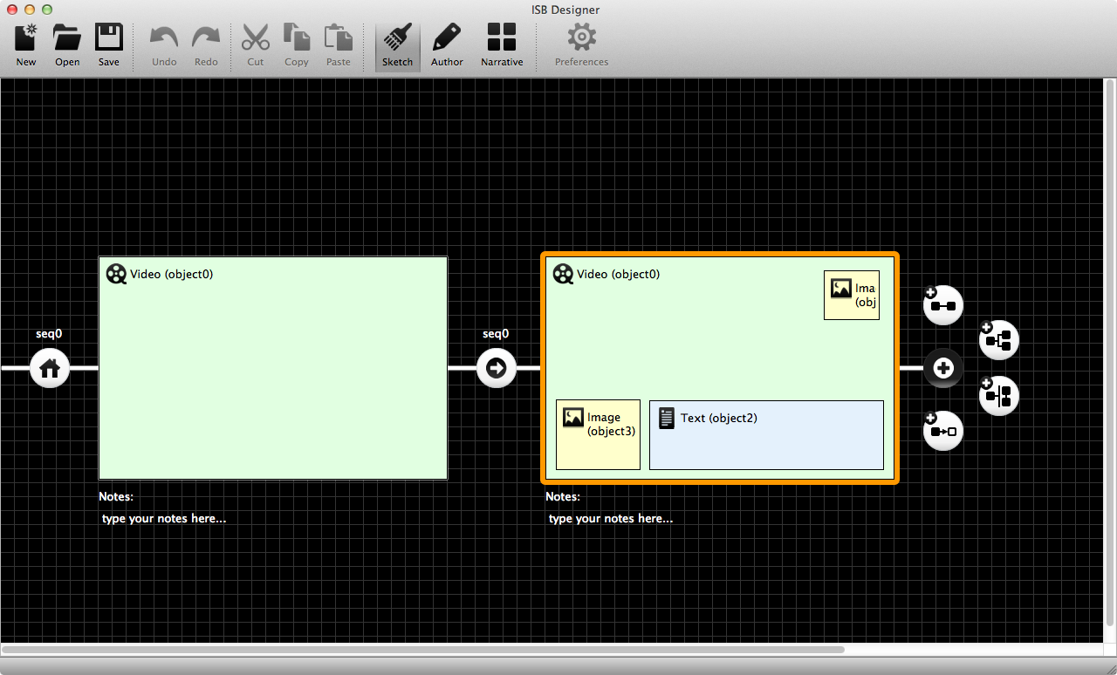Select the first Video (object0) scene box
The width and height of the screenshot is (1117, 675).
tap(273, 368)
